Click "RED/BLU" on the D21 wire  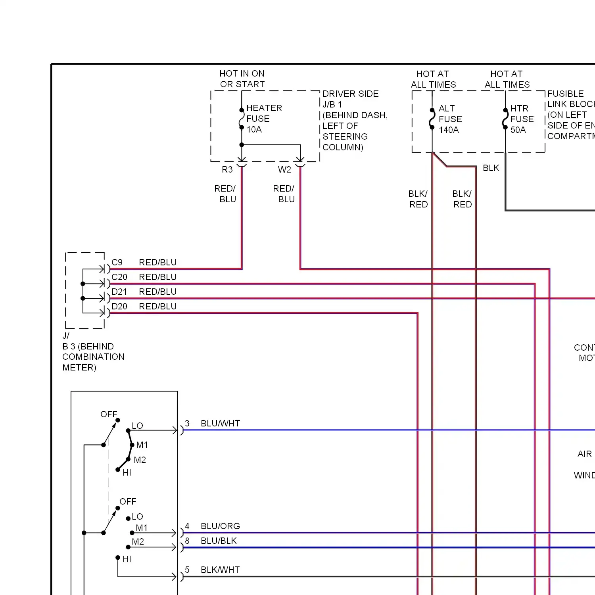coord(158,292)
